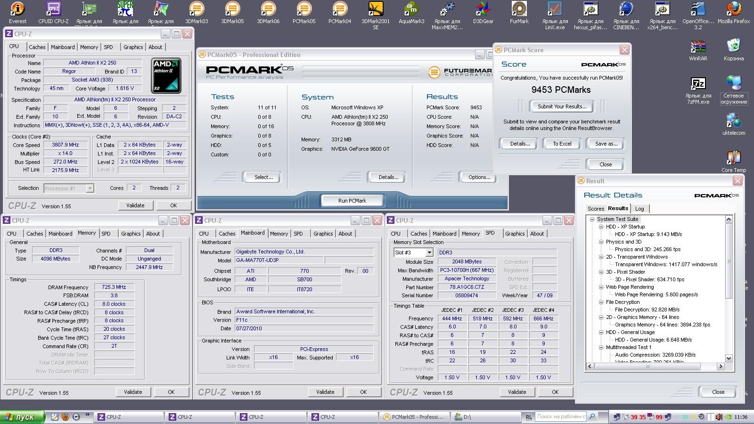Open the uktelecom desktop icon
This screenshot has width=754, height=424.
pyautogui.click(x=734, y=124)
